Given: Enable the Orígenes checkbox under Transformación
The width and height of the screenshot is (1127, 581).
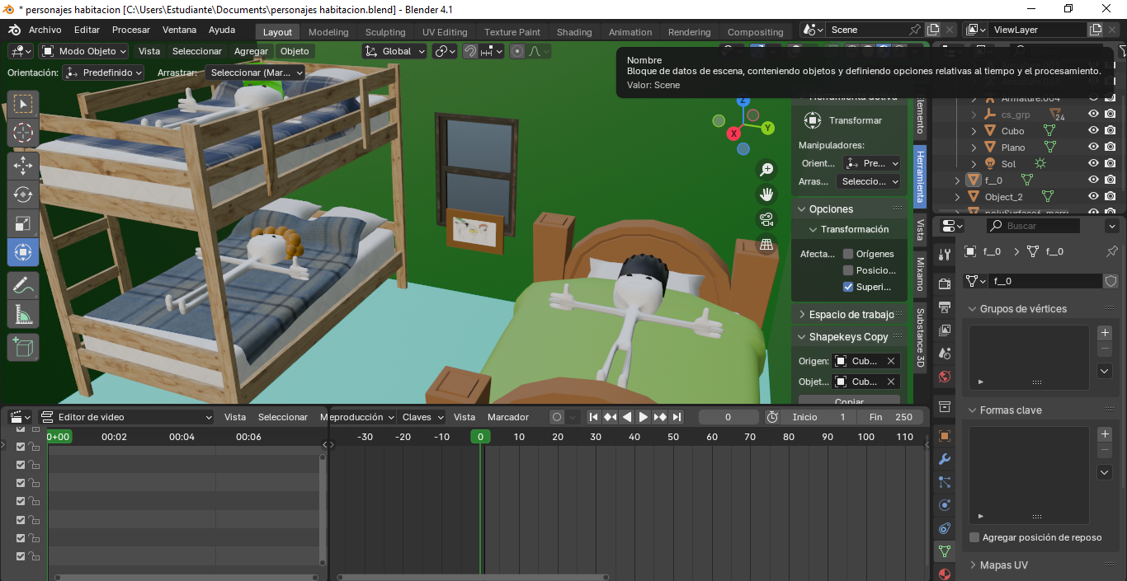Looking at the screenshot, I should pos(846,253).
